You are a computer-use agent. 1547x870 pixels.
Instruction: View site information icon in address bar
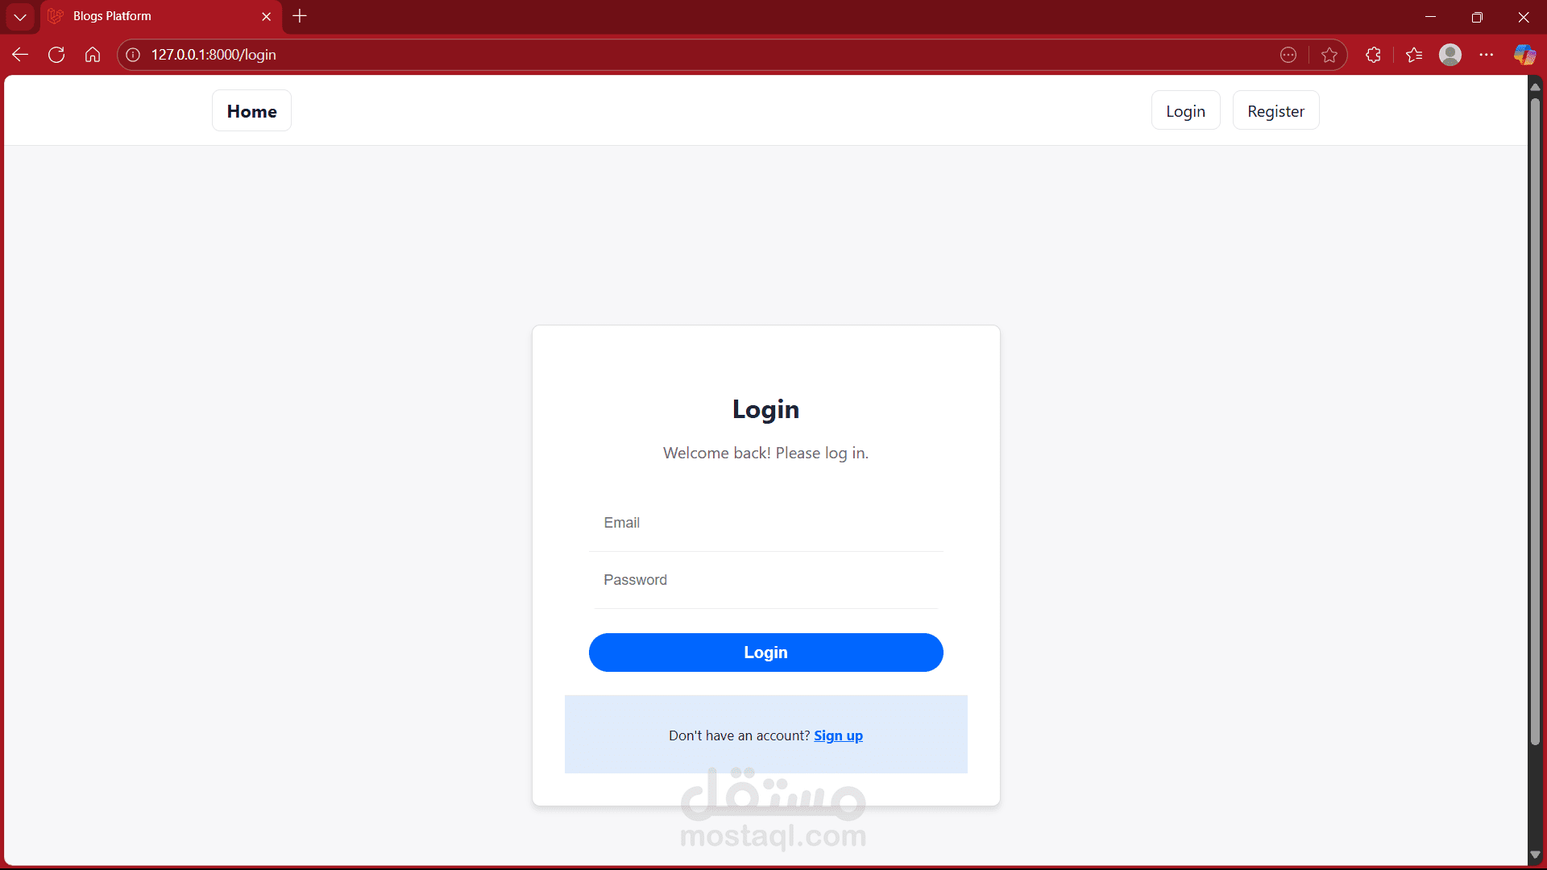(x=133, y=55)
